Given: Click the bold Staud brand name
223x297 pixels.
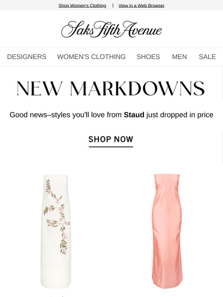Looking at the screenshot, I should 134,115.
